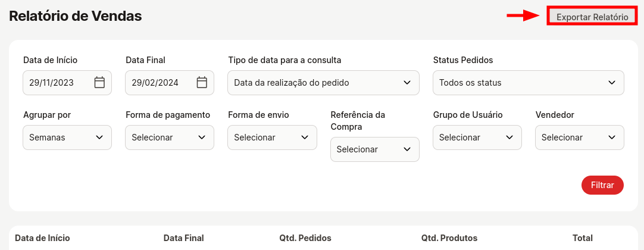This screenshot has width=644, height=250.
Task: Expand the Vendedor dropdown
Action: (x=580, y=137)
